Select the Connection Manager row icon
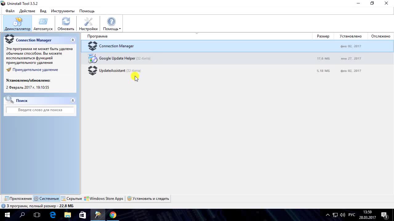Screen dimensions: 394x221 tap(92, 46)
